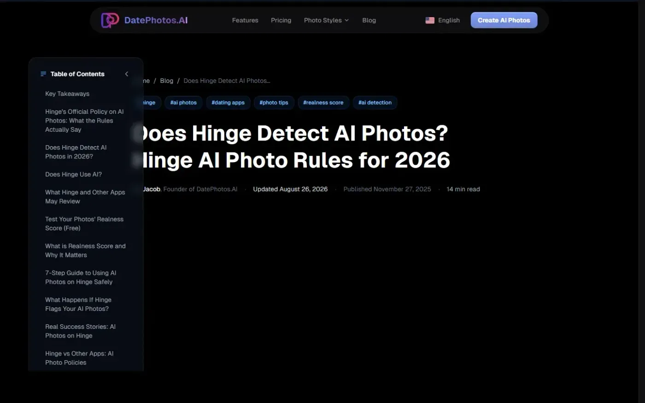Click the Table of Contents list icon

43,74
